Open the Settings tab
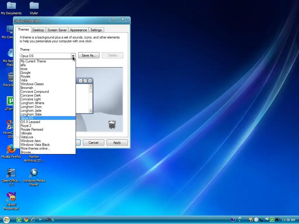Image resolution: width=299 pixels, height=224 pixels. coord(96,30)
